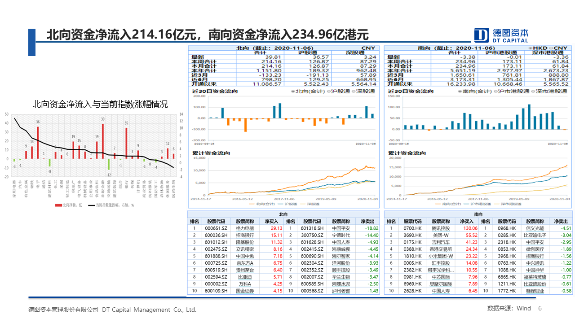This screenshot has width=575, height=323.
Task: Click stock name 信义光能
Action: click(535, 228)
